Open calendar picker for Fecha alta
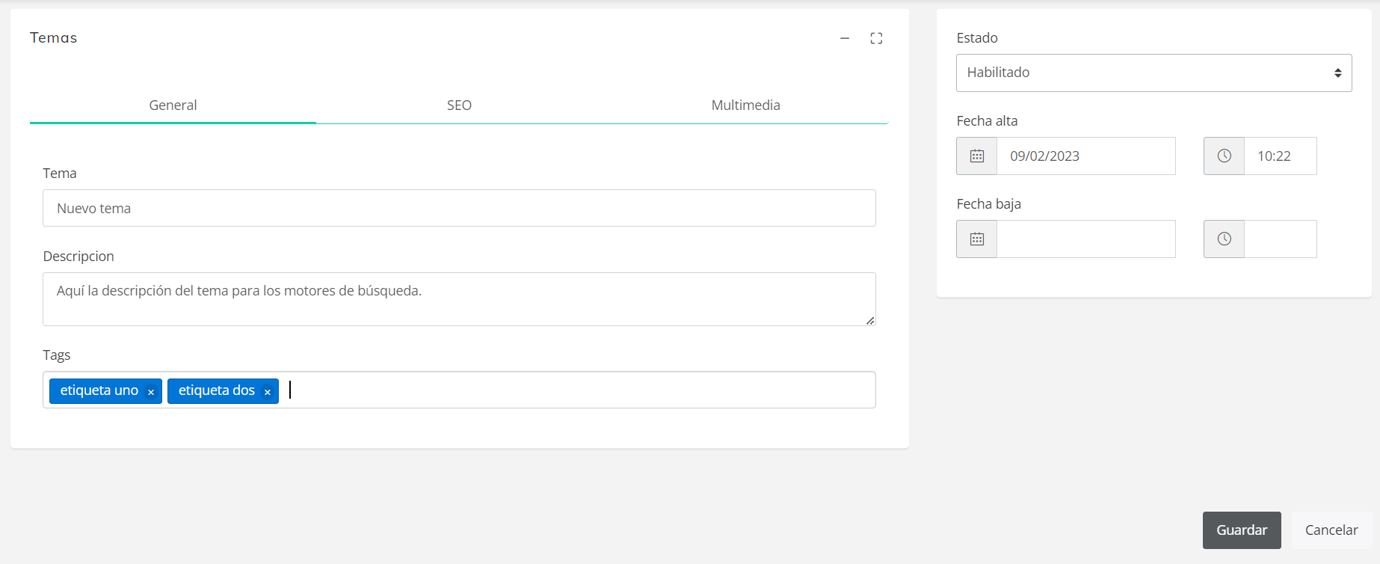1380x564 pixels. point(976,156)
